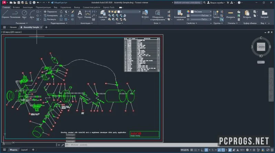Expand the Рисование panel
Screen dimensions: 275x153
coord(22,23)
